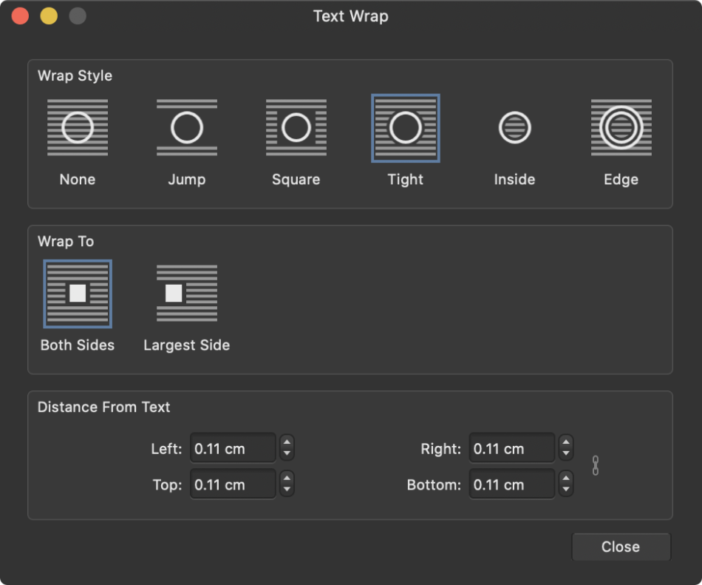Viewport: 702px width, 585px height.
Task: Minimize the Text Wrap window
Action: (x=49, y=16)
